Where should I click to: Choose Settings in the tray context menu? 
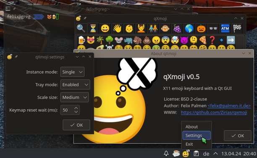click(197, 135)
